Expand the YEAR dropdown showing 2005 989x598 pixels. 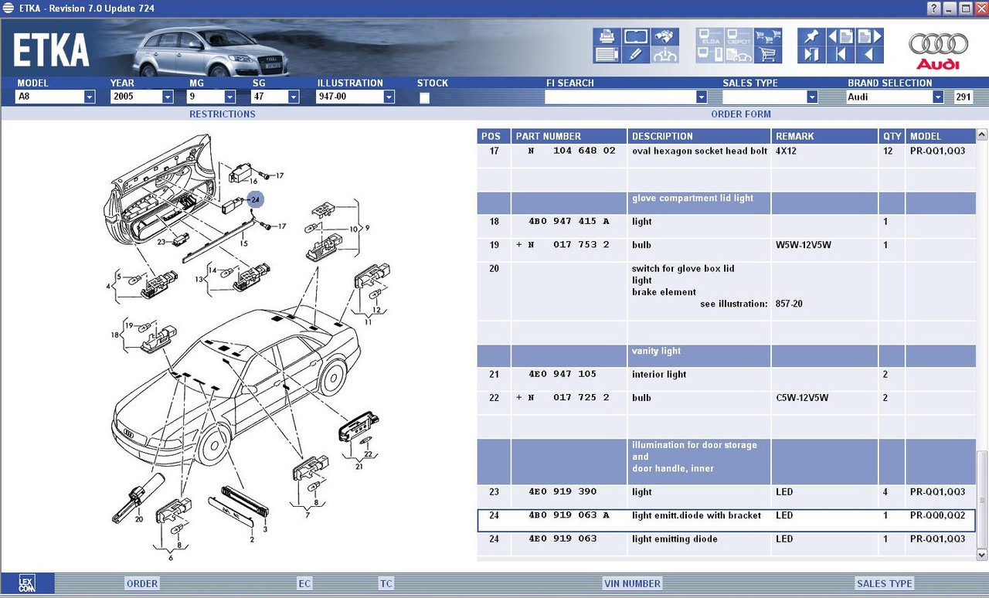[167, 97]
